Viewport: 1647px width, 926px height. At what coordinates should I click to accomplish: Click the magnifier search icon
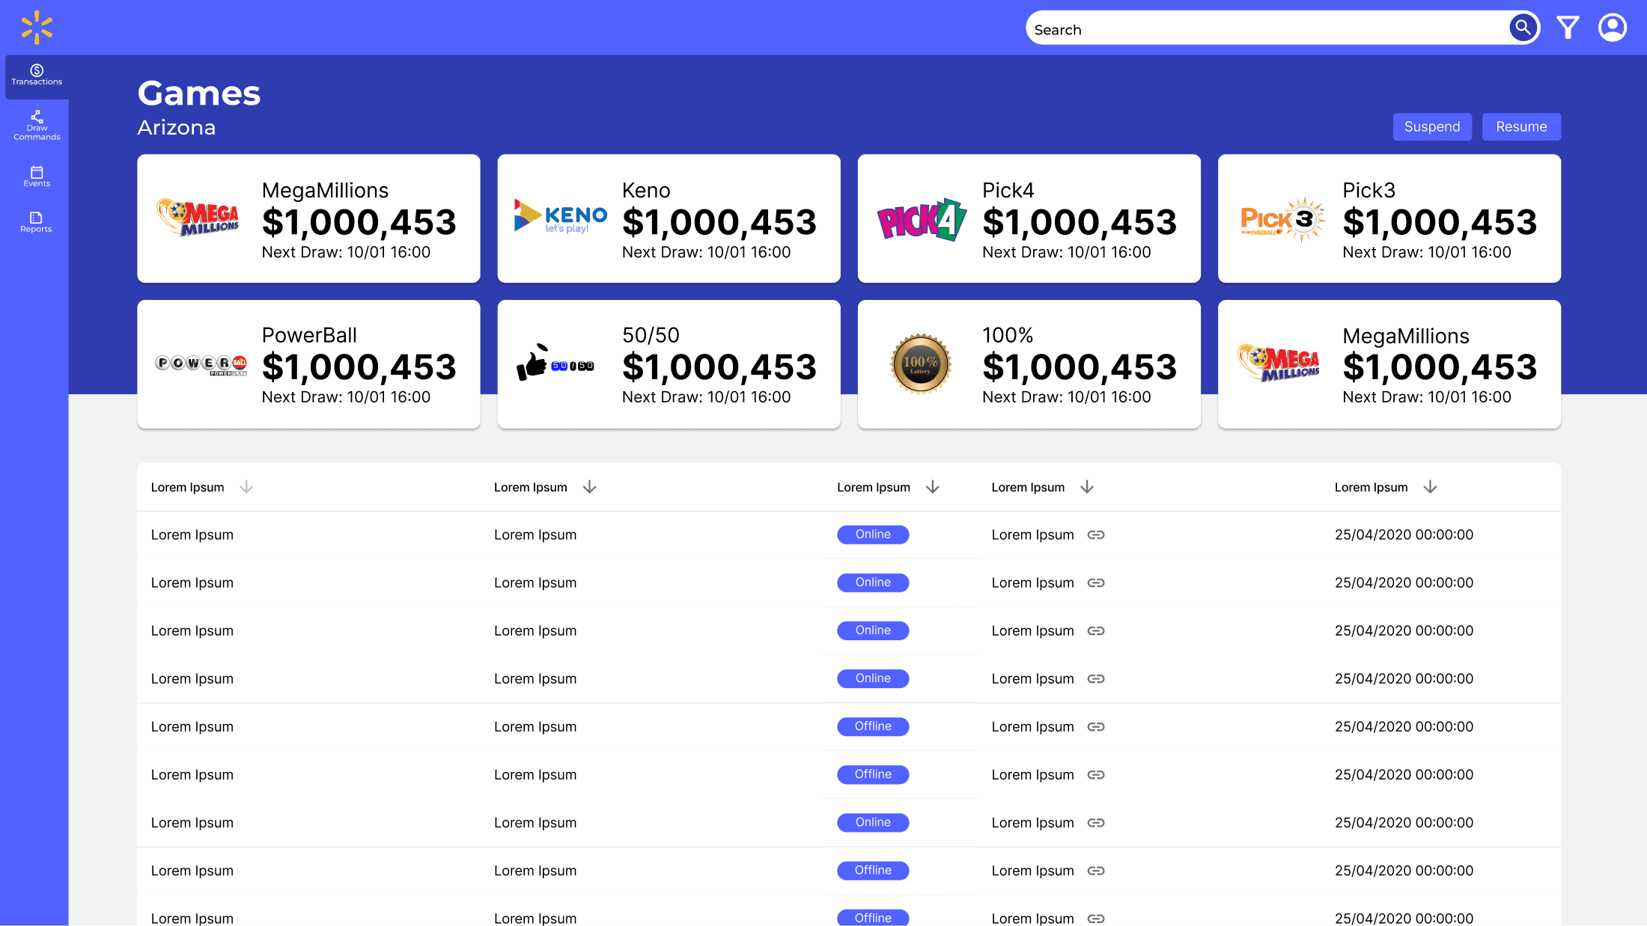[x=1523, y=28]
